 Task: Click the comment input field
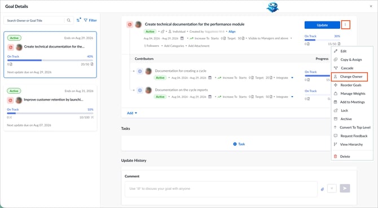(x=221, y=189)
